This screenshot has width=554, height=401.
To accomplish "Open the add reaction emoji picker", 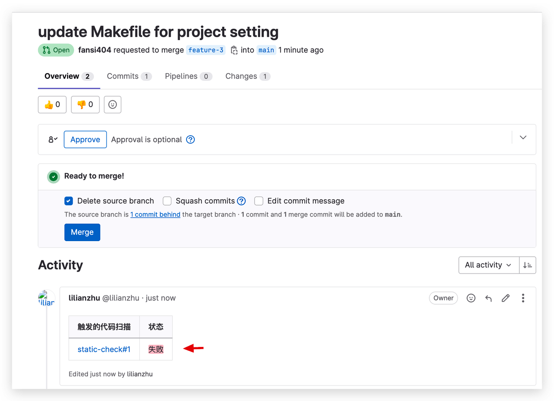I will click(113, 105).
